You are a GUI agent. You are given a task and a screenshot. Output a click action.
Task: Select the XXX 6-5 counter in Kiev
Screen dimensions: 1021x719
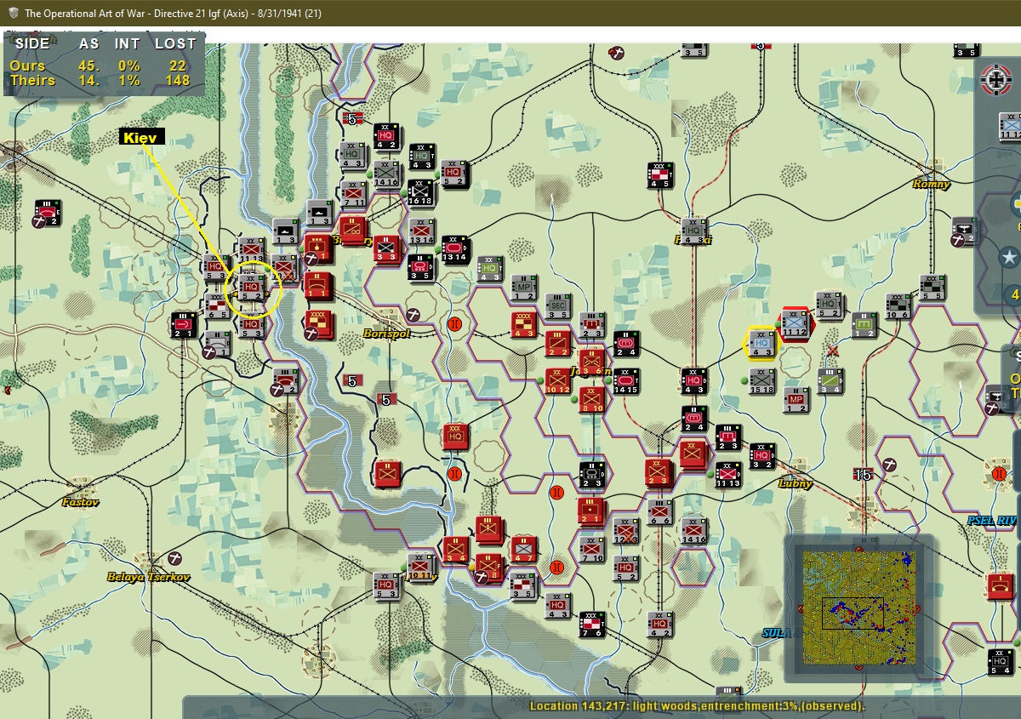coord(216,305)
